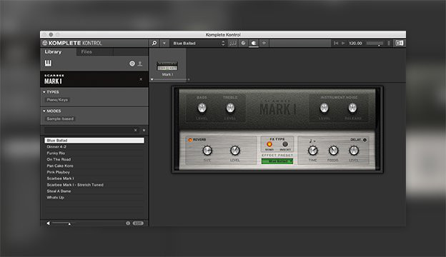
Task: Select the Pink Playboy preset
Action: coord(94,172)
